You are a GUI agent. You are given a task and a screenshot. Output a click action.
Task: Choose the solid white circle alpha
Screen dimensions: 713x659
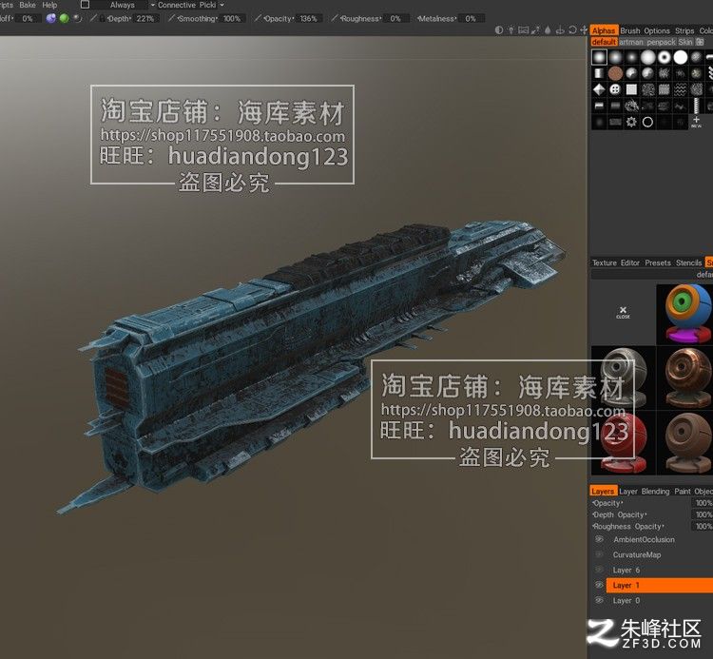coord(681,57)
